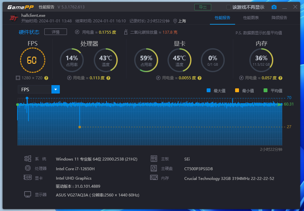Click the 导出 export button
The height and width of the screenshot is (211, 304).
click(x=203, y=6)
